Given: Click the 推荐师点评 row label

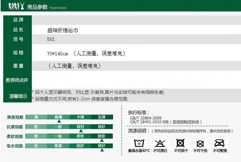Looking at the screenshot, I should click(x=17, y=80).
